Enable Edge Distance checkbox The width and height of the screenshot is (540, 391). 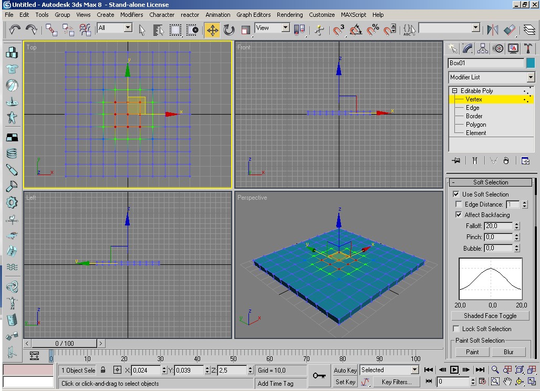pos(459,204)
